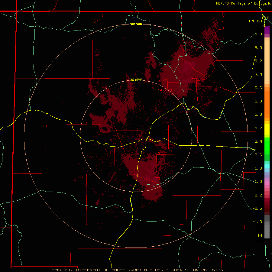Click the 100 NMI range ring label
The height and width of the screenshot is (272, 272).
[136, 24]
